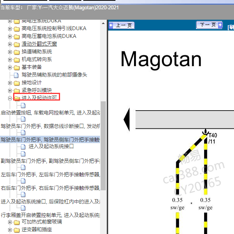Click folder icon of 换道辅助系统
234x234 pixels.
pos(17,52)
